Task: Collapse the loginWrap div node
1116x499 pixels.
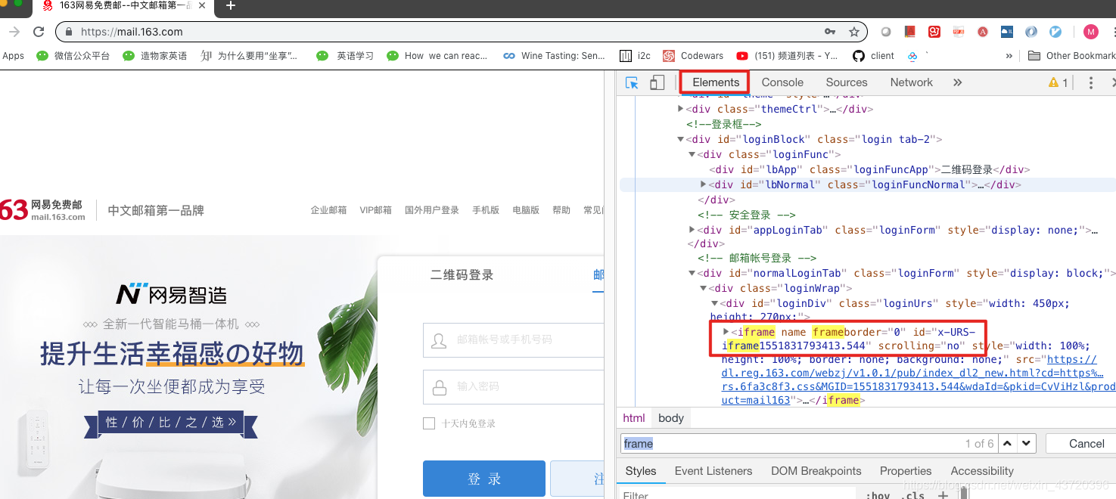Action: [x=704, y=288]
